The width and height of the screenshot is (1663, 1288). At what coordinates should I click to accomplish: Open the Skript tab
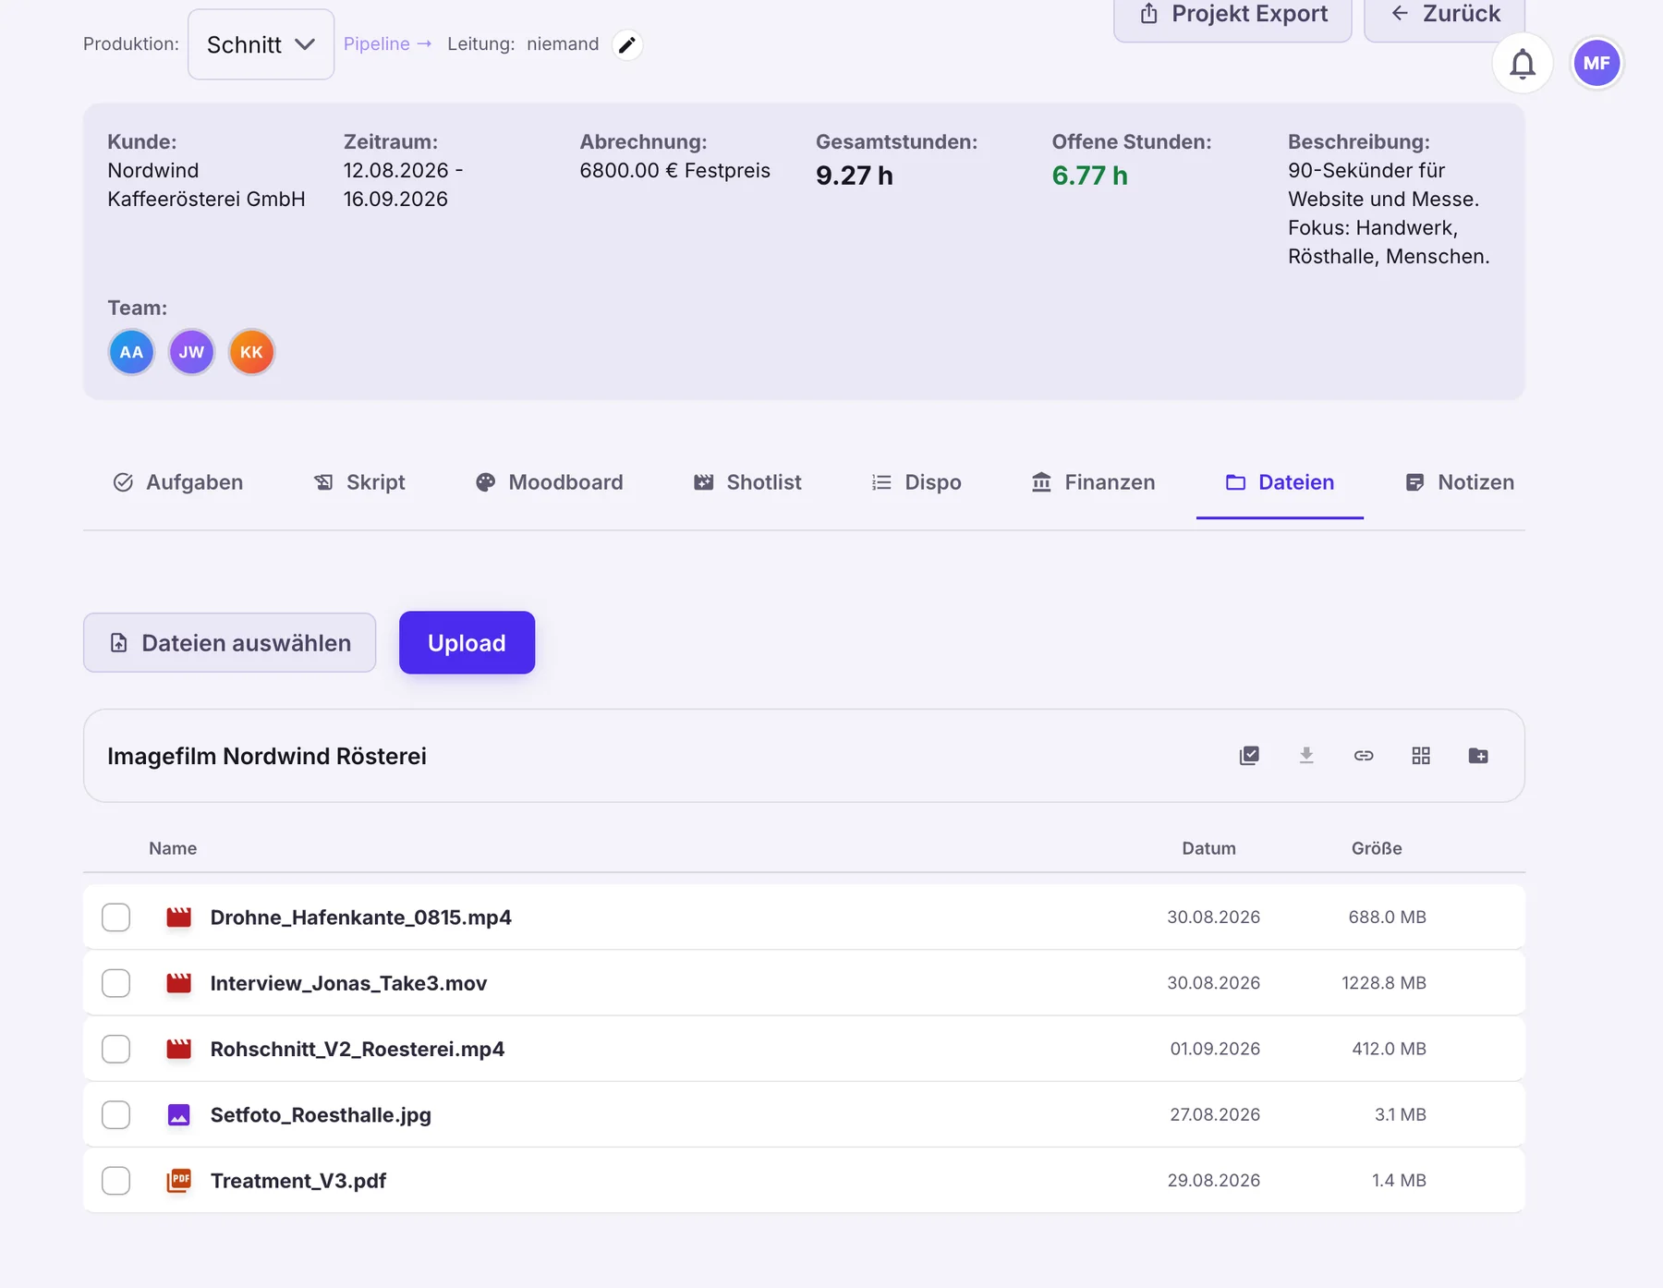pyautogui.click(x=359, y=482)
